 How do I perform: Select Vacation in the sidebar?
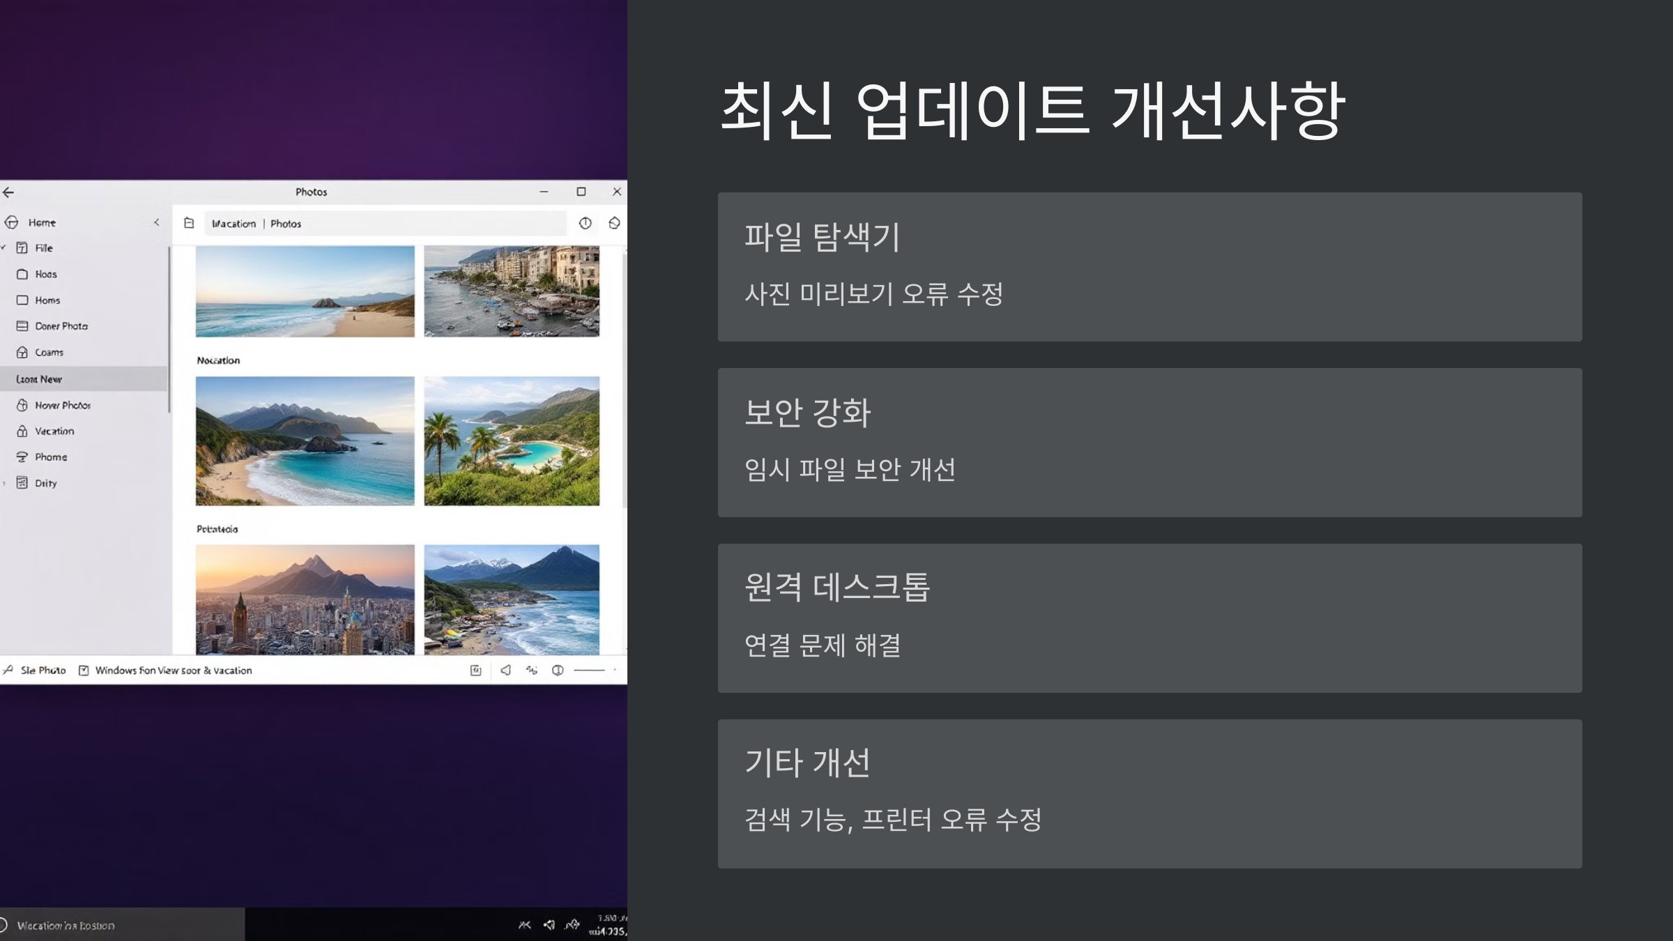54,431
